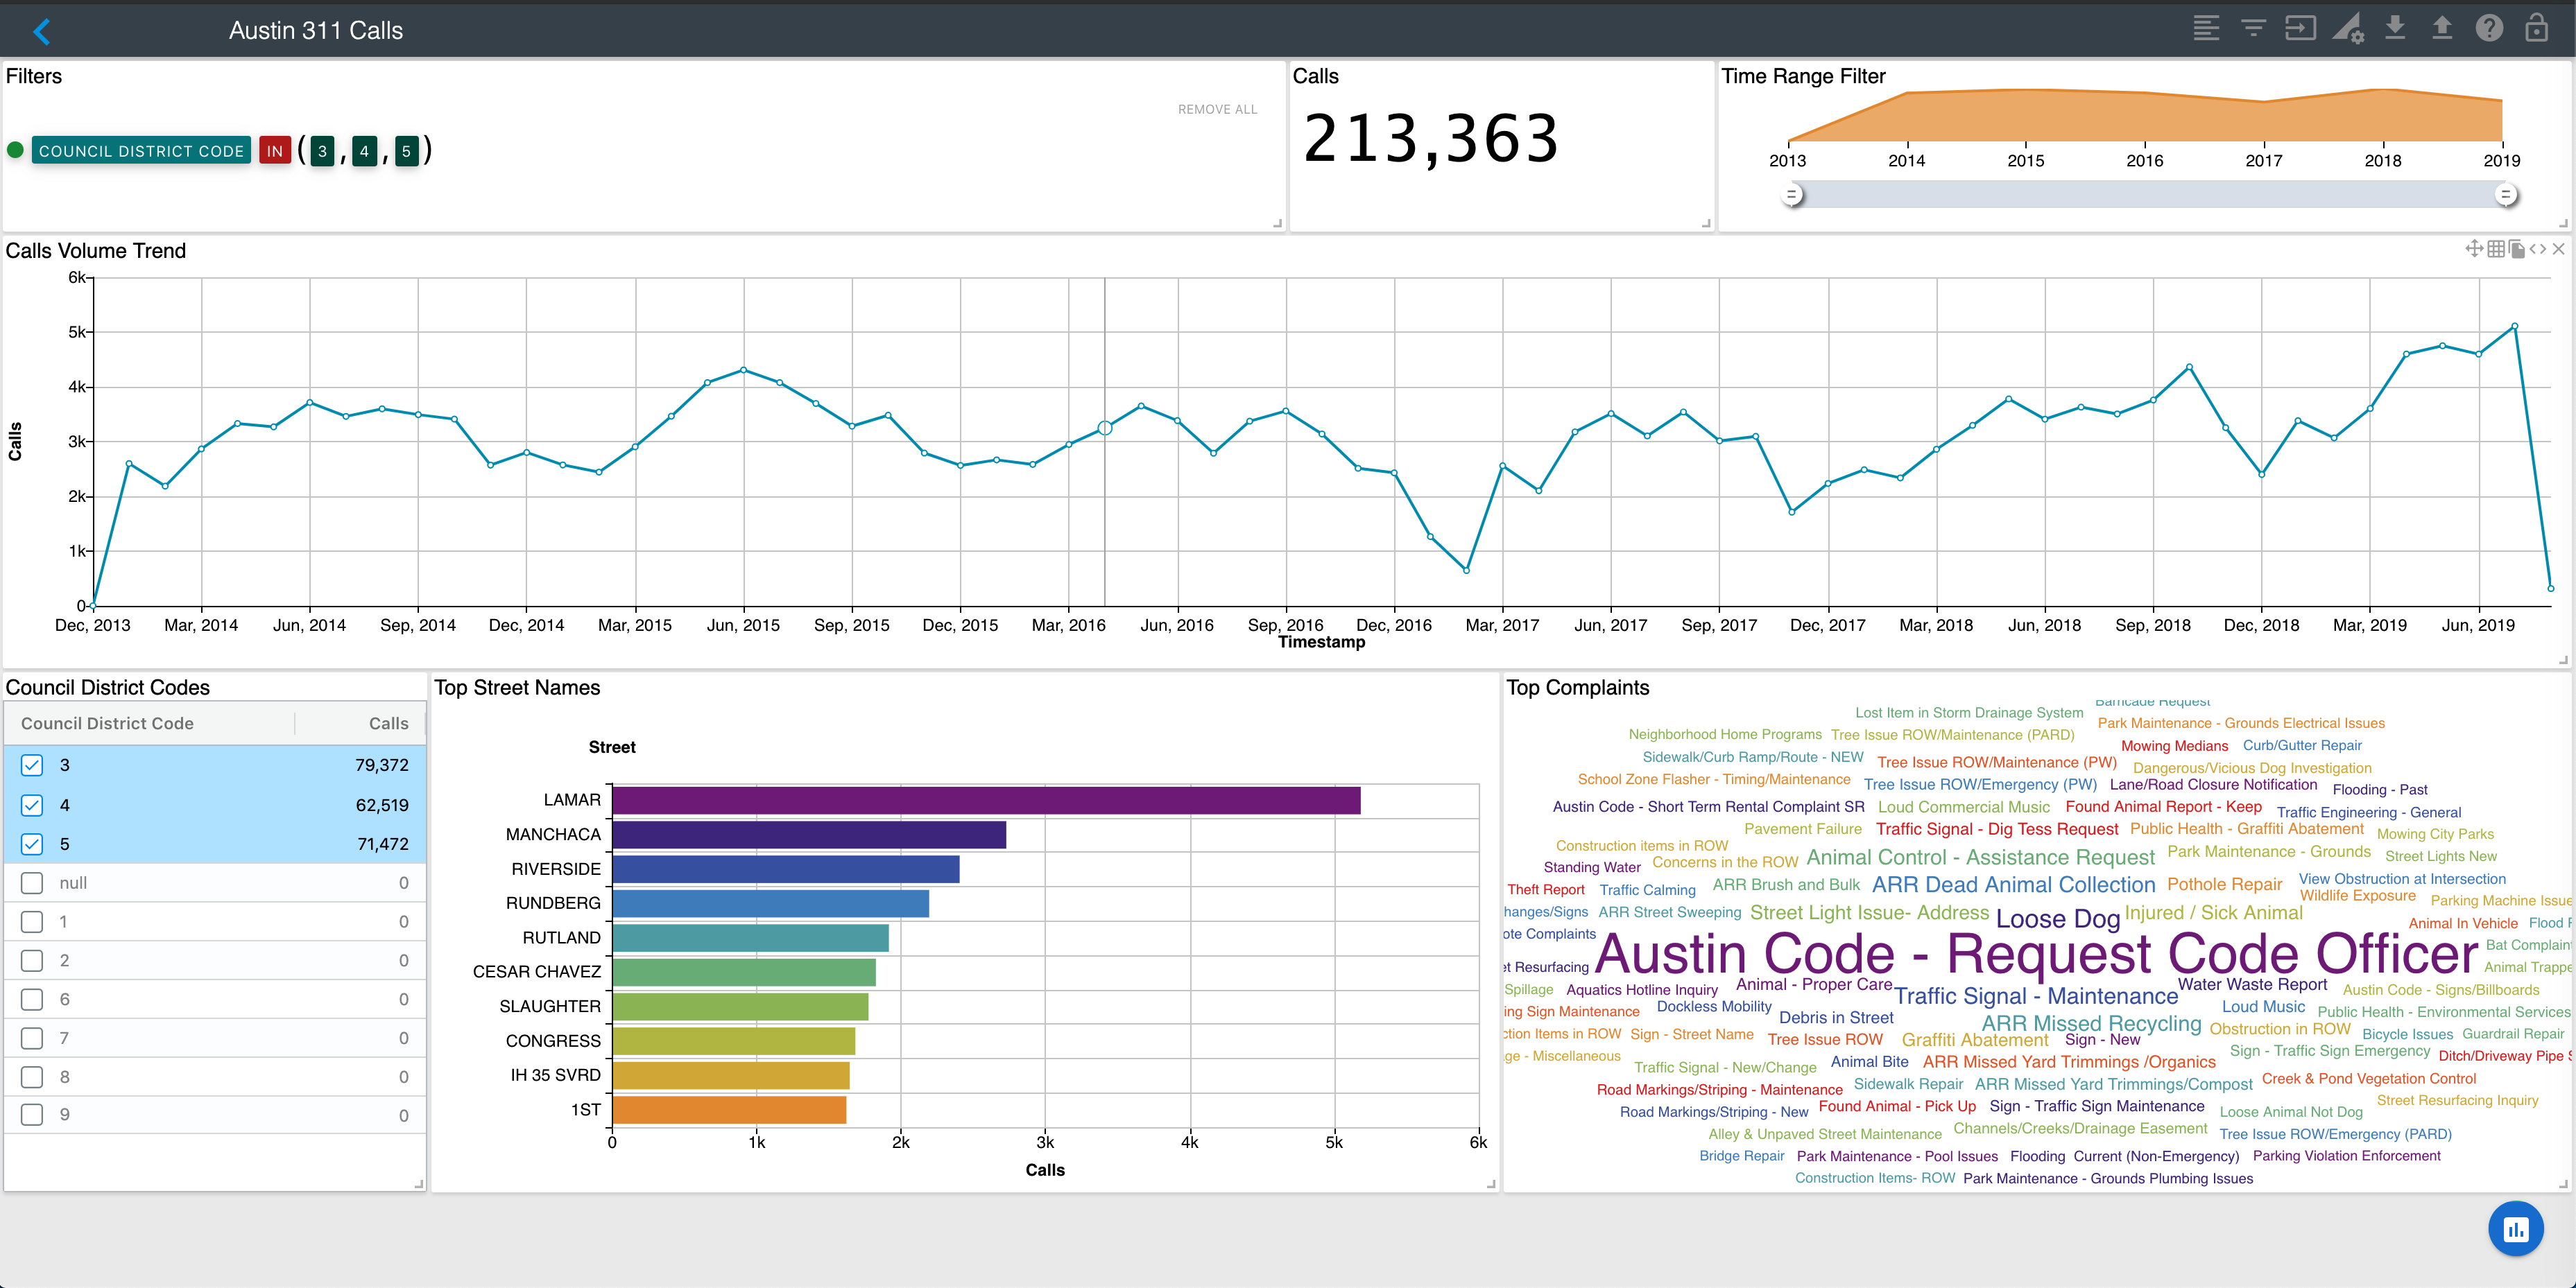Click the Top Complaints corner resize handle
The image size is (2576, 1288).
click(2563, 1183)
